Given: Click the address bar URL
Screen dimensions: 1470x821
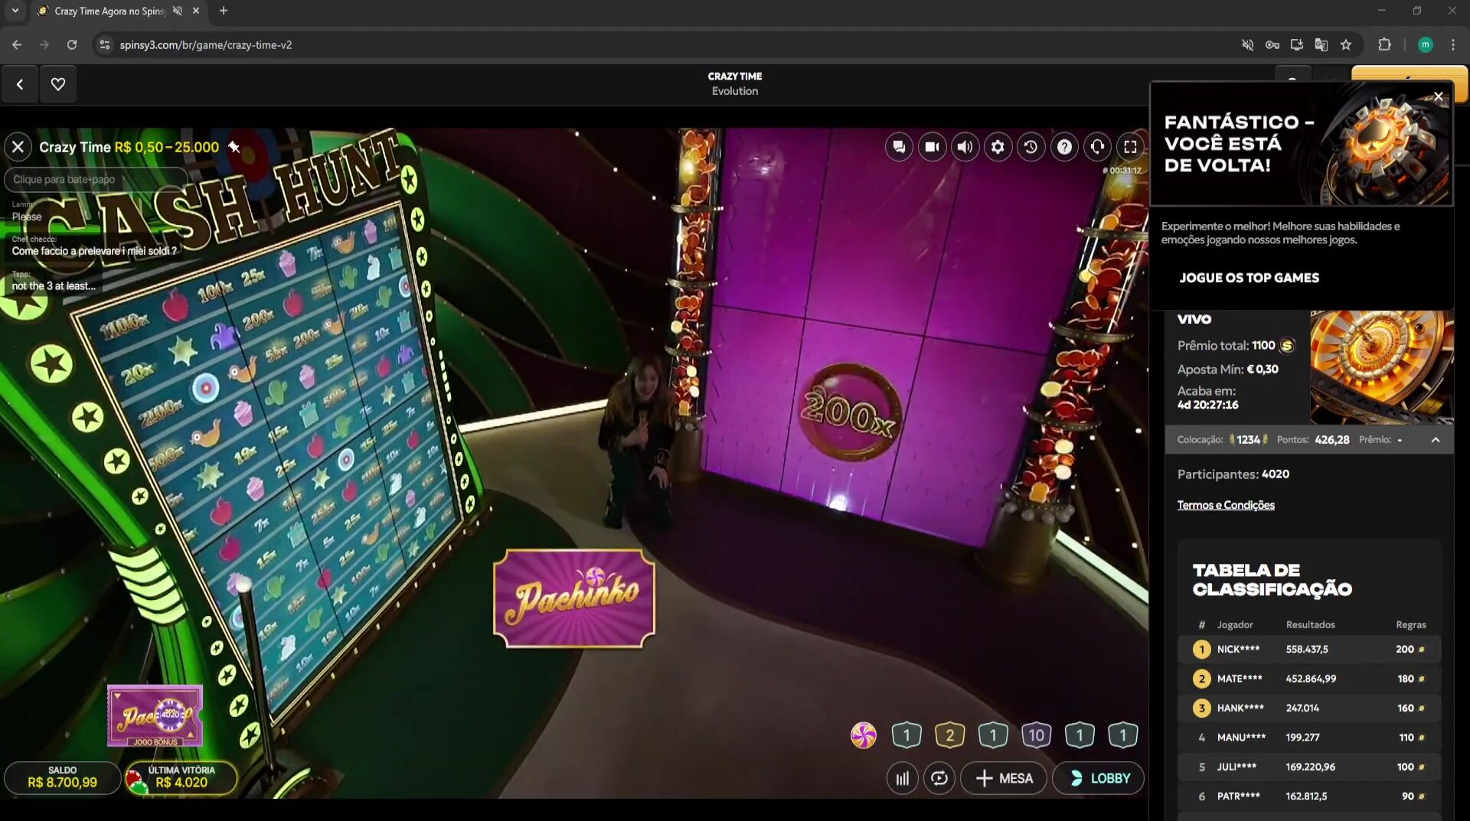Looking at the screenshot, I should pos(205,45).
